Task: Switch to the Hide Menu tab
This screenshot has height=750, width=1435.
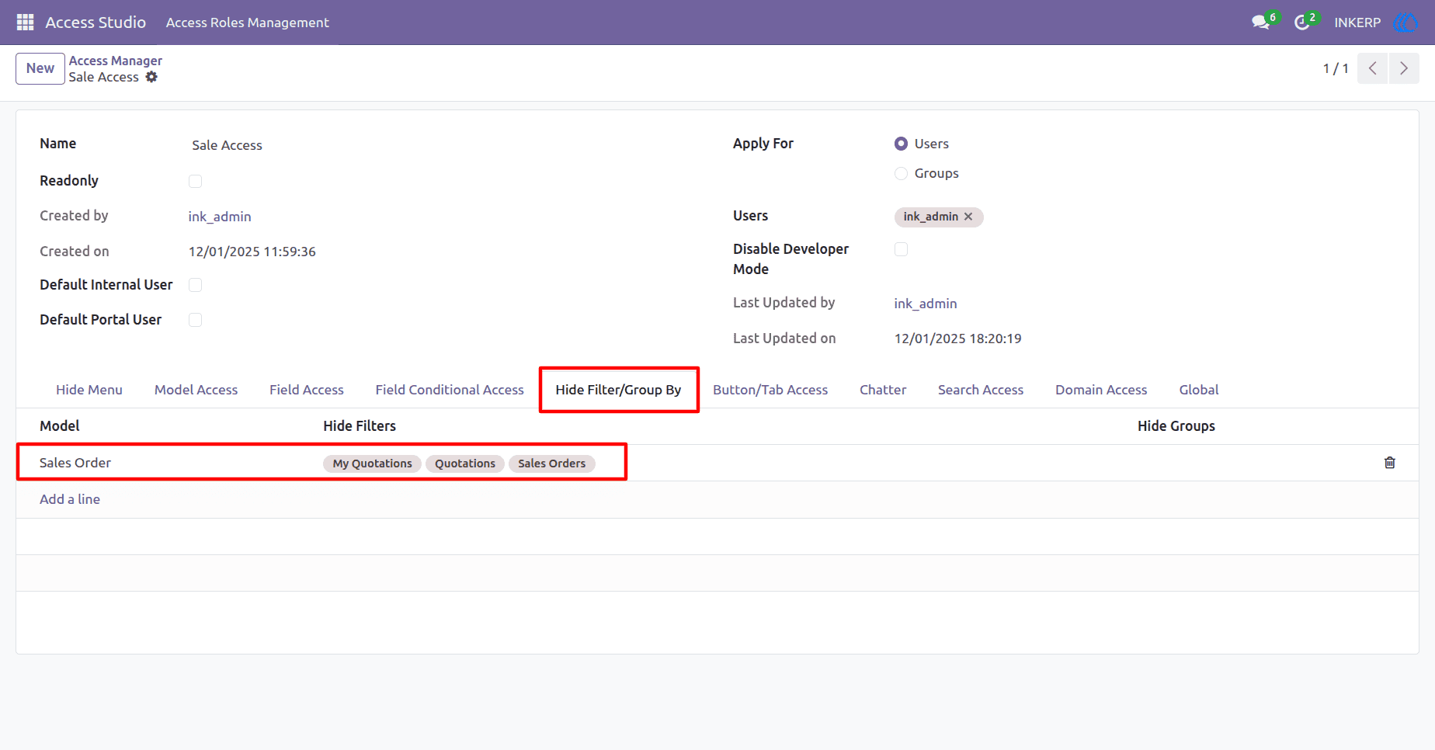Action: point(89,390)
